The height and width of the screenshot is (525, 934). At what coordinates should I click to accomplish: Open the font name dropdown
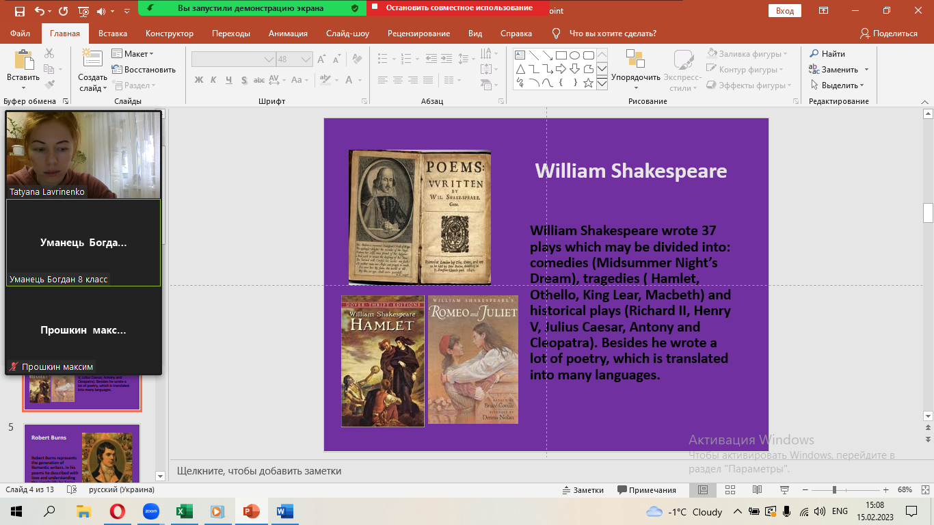269,59
